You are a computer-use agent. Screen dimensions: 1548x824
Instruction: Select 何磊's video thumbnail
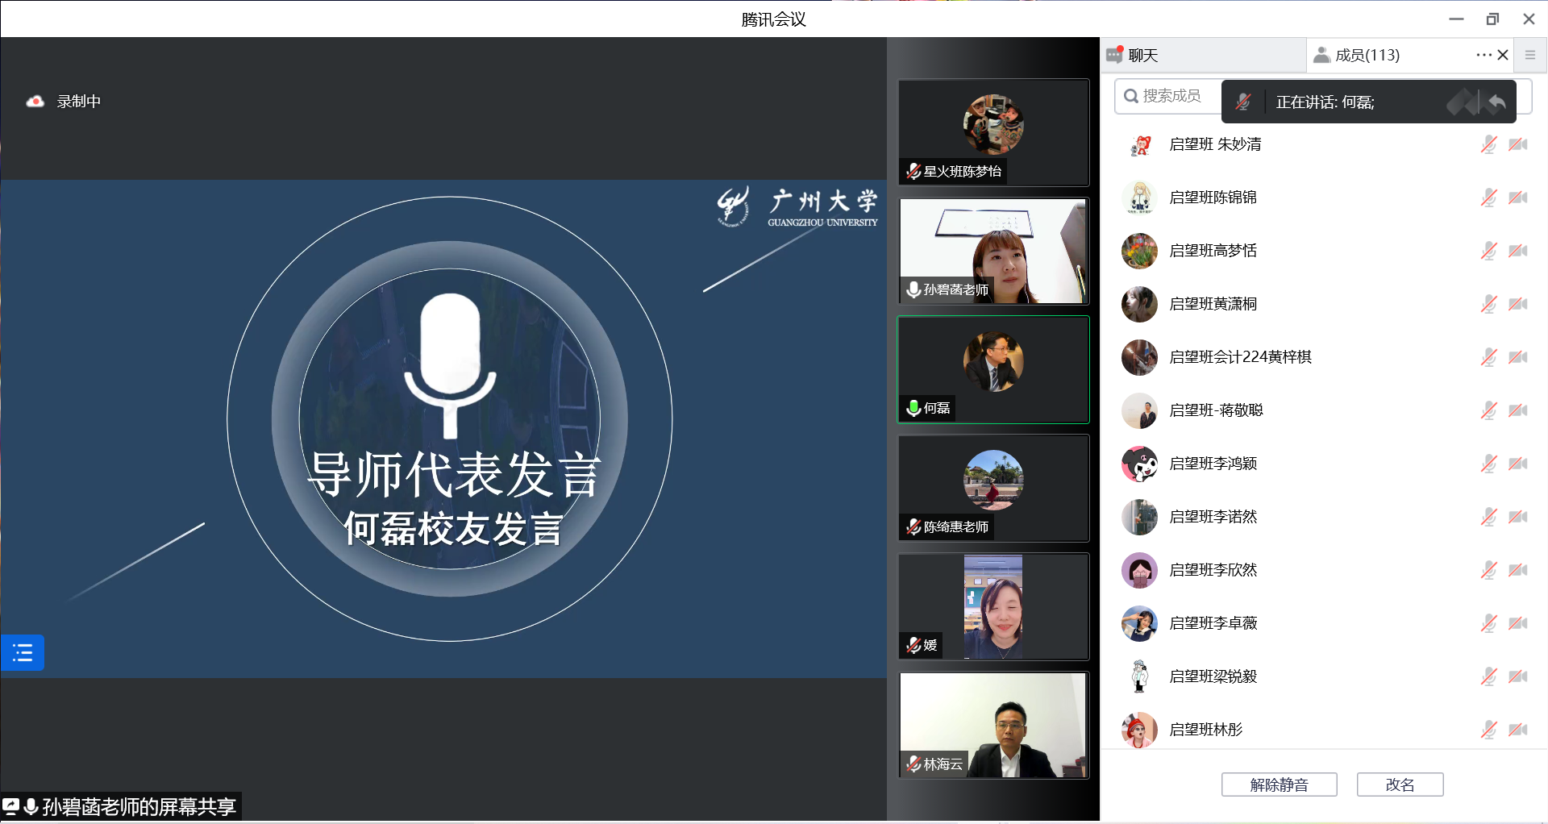click(x=993, y=369)
